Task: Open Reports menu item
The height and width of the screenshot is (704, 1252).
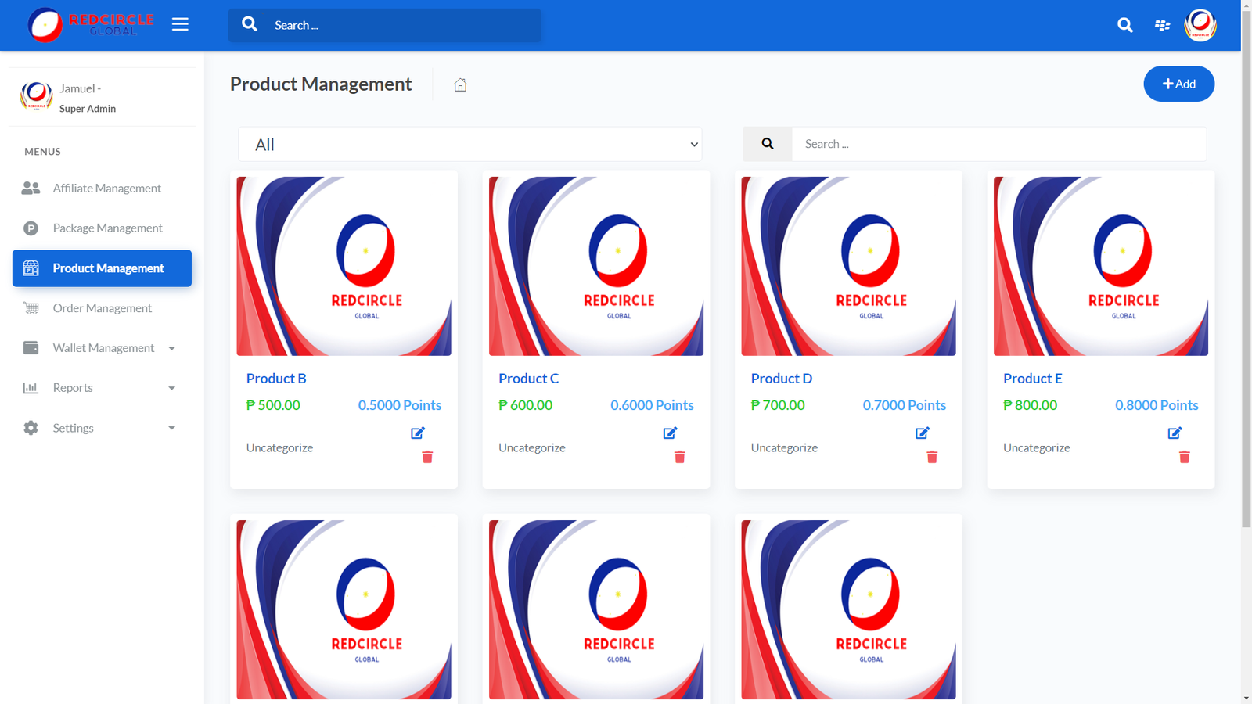Action: [x=102, y=388]
